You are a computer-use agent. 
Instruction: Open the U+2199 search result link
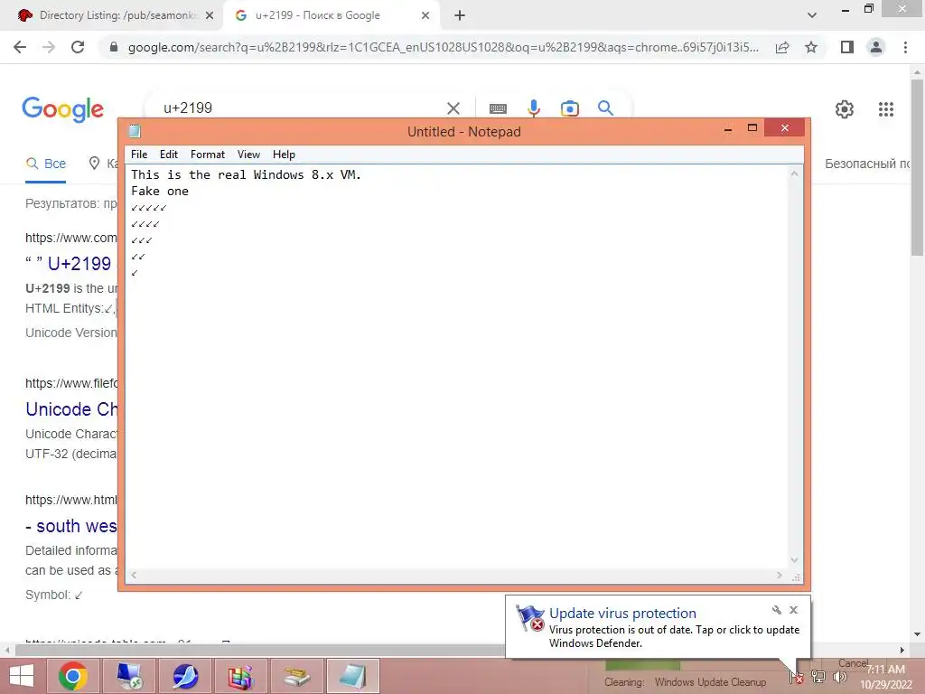click(70, 263)
